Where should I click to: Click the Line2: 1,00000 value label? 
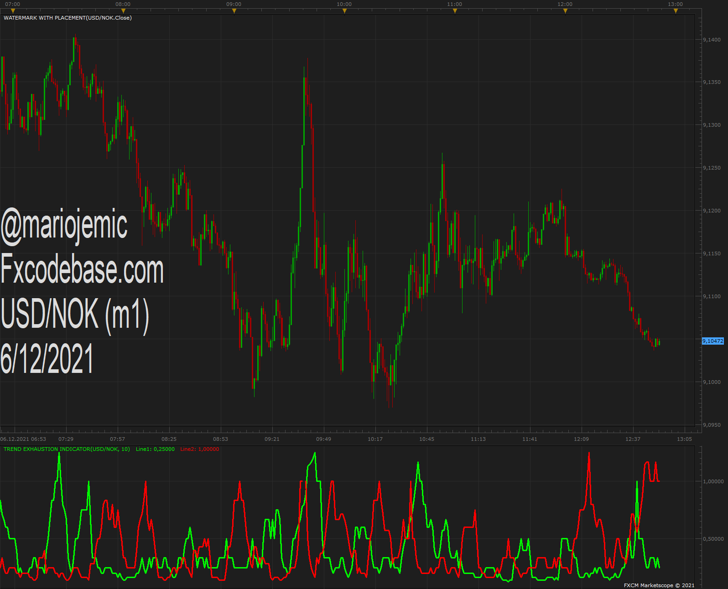pyautogui.click(x=199, y=449)
